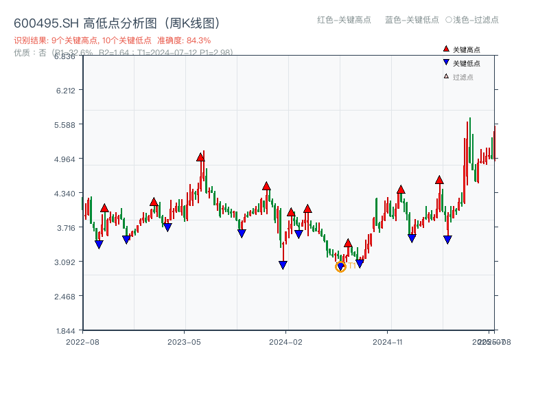Click the grey 优质：否 parameters line
Image resolution: width=549 pixels, height=412 pixels.
tap(124, 53)
